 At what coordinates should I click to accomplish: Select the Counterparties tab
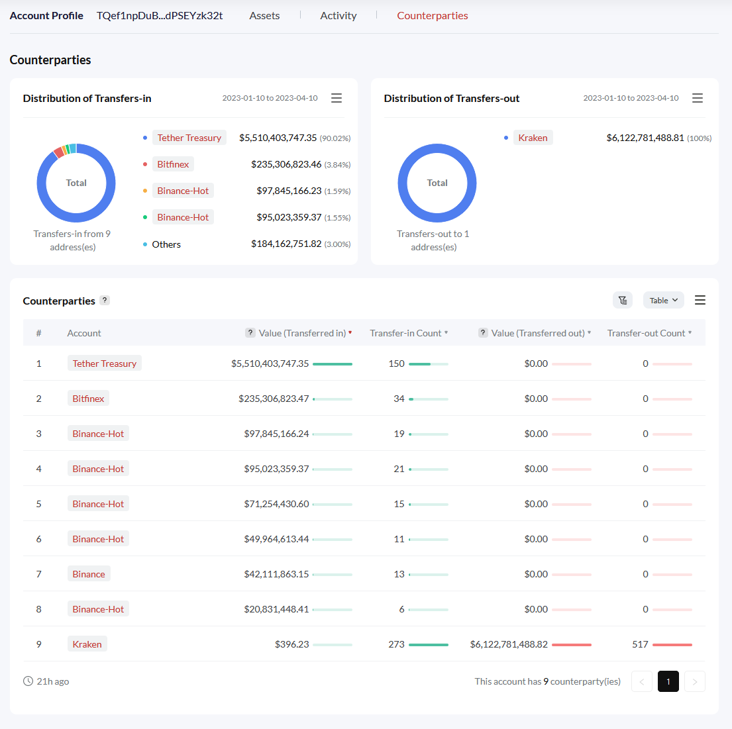pyautogui.click(x=433, y=15)
